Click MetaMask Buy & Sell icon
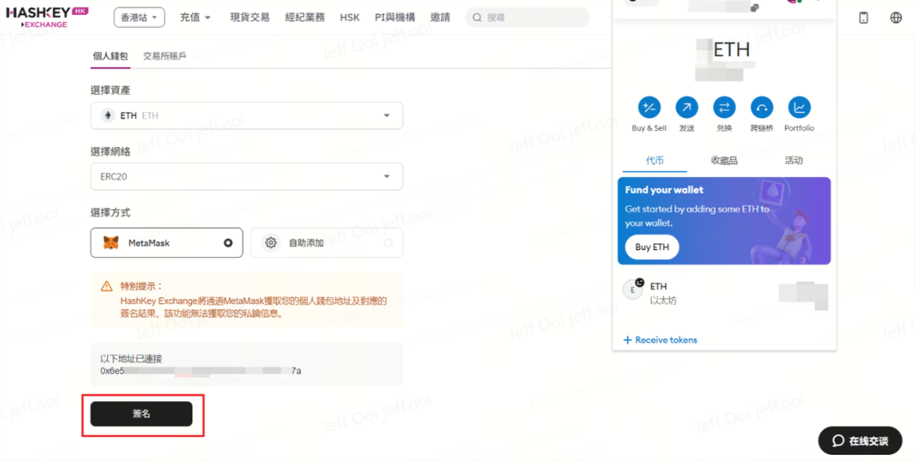 649,107
